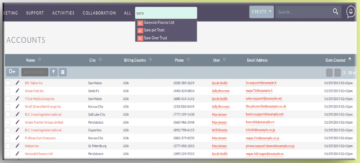360x163 pixels.
Task: Check the Salt Lake City row checkbox
Action: tap(8, 114)
